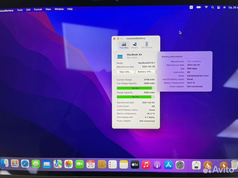238x178 pixels.
Task: Open the Tools menu
Action: click(x=20, y=10)
